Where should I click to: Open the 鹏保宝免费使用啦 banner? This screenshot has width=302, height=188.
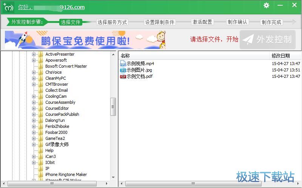(x=85, y=40)
